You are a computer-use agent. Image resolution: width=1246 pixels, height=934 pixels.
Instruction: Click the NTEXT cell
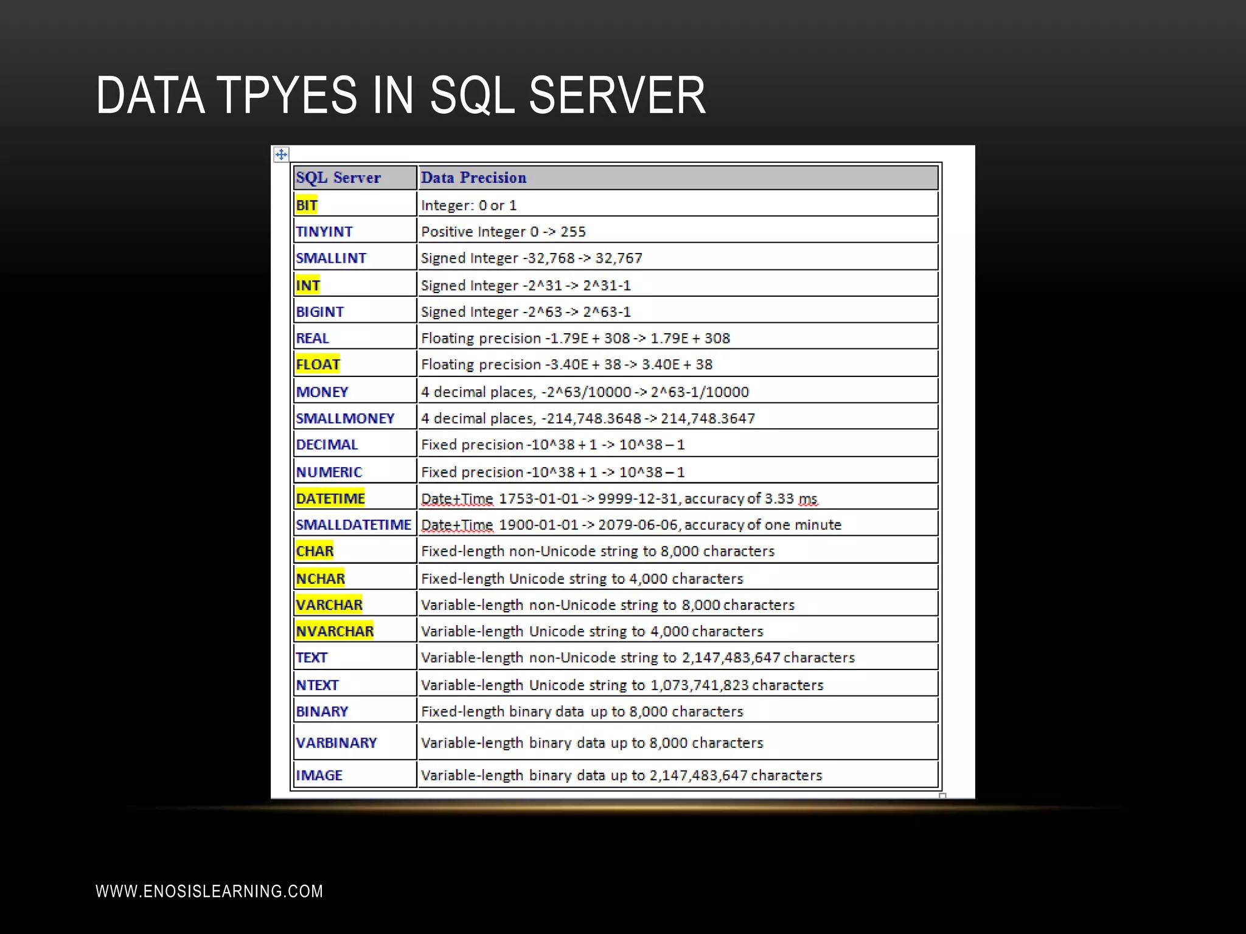pos(355,685)
